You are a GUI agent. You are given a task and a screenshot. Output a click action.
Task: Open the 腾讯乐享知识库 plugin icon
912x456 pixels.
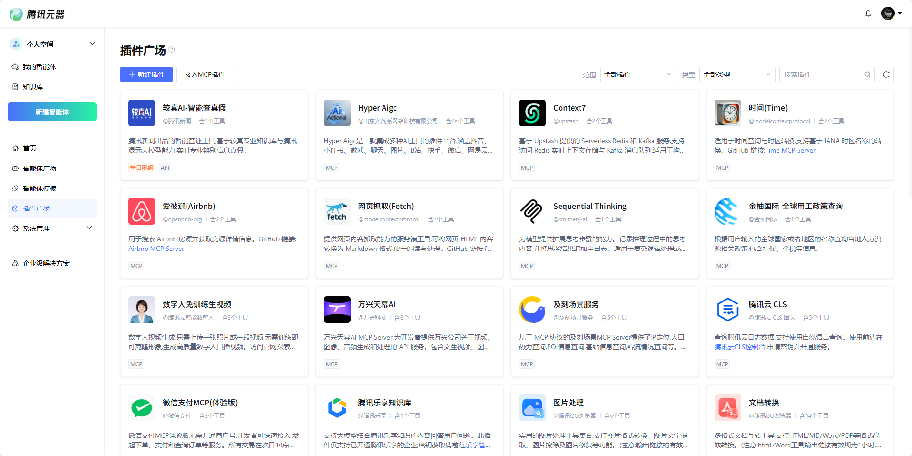[x=337, y=408]
